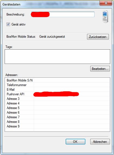Select the Adresse 6 row

click(x=57, y=113)
